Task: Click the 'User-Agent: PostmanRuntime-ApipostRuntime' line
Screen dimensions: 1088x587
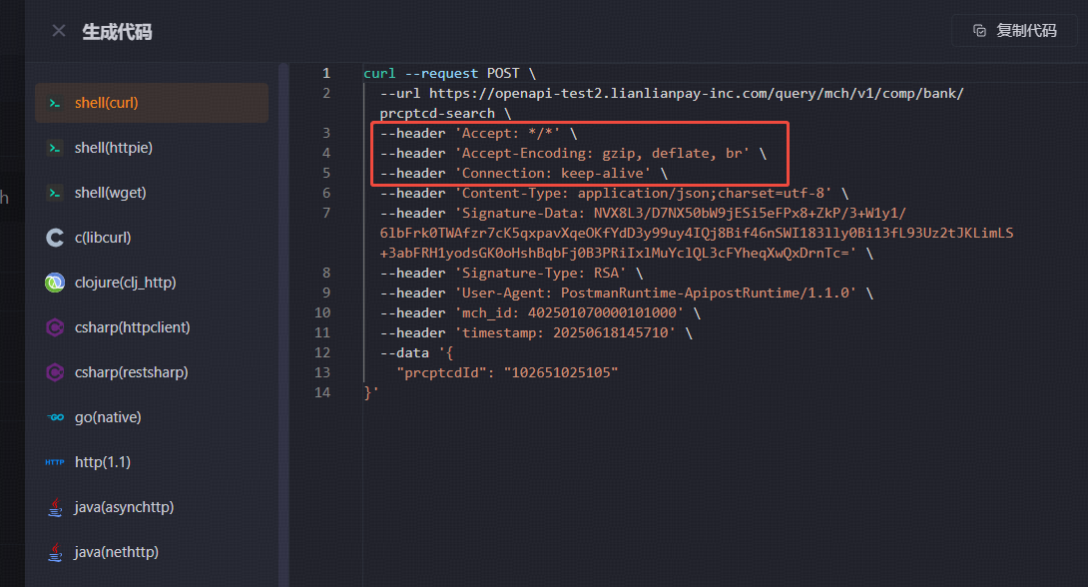Action: tap(627, 293)
